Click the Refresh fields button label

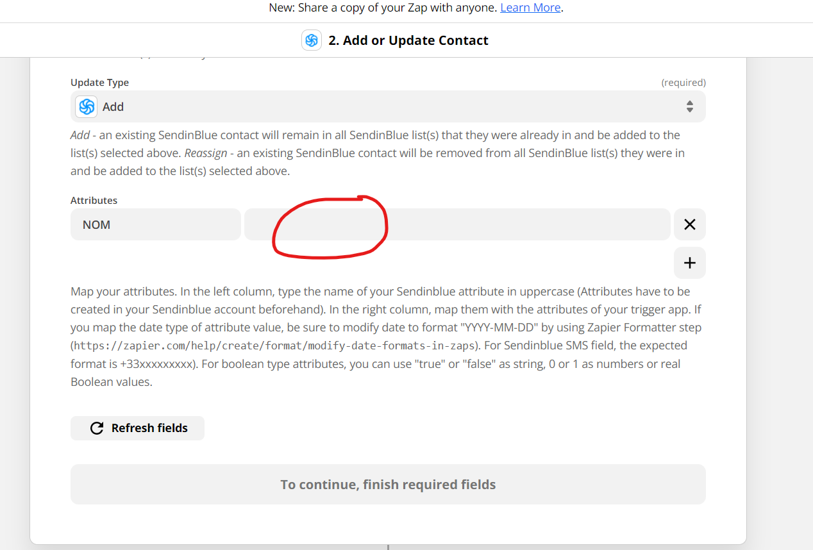coord(149,428)
